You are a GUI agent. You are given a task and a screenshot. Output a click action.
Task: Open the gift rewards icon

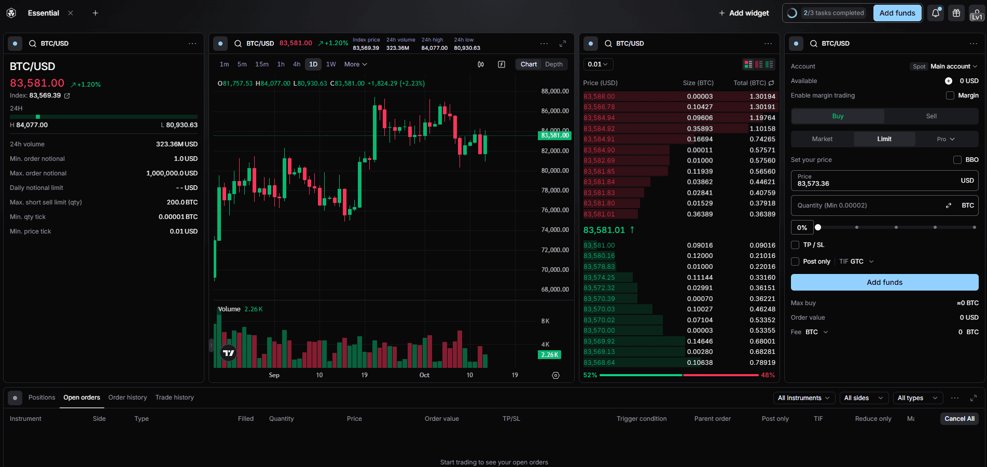[956, 13]
